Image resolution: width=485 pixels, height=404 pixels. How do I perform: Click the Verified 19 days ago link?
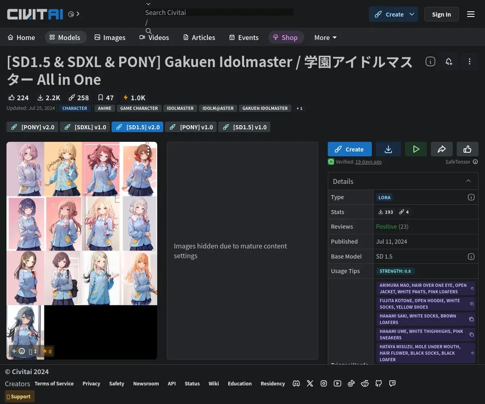pyautogui.click(x=368, y=162)
